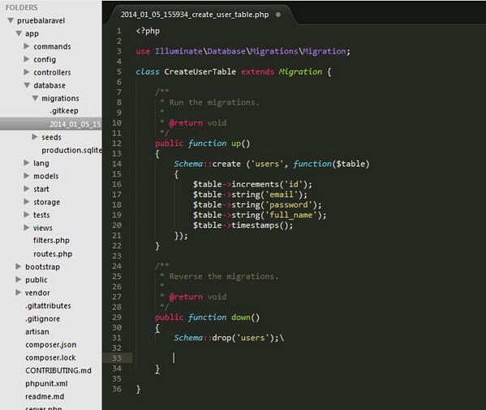Viewport: 486px width, 410px height.
Task: Expand the commands folder arrow
Action: pos(27,46)
